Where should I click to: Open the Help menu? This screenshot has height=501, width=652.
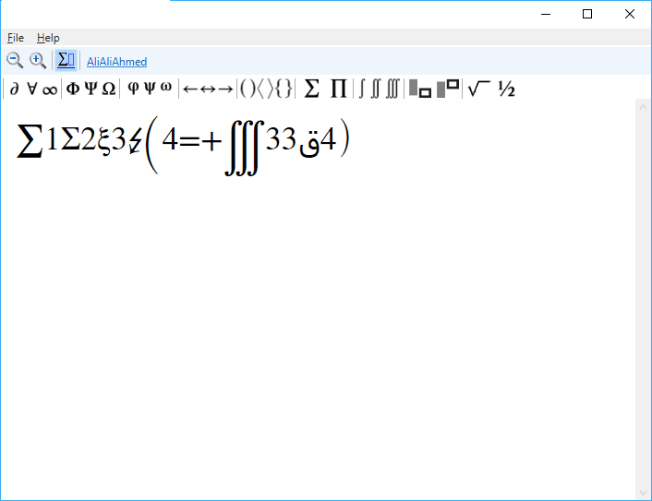pyautogui.click(x=48, y=38)
